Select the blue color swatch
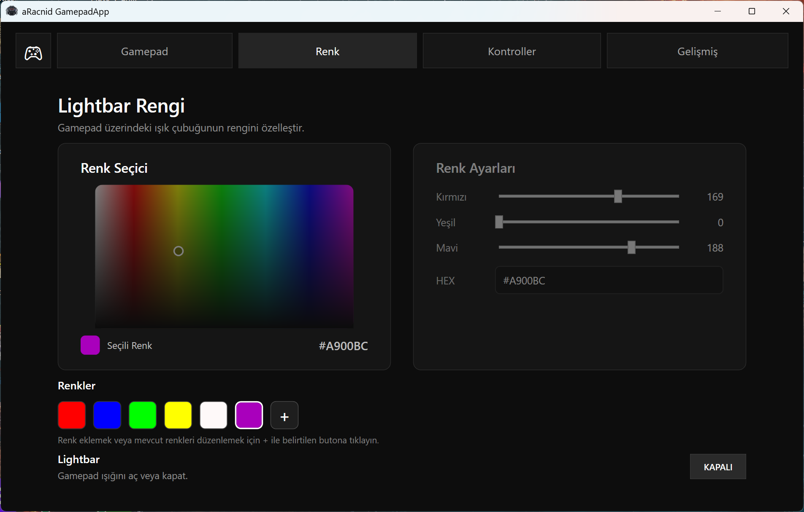 [107, 415]
